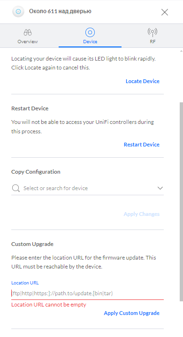Screen dimensions: 183x337
Task: Click the vertical scrollbar thumb
Action: tap(181, 202)
